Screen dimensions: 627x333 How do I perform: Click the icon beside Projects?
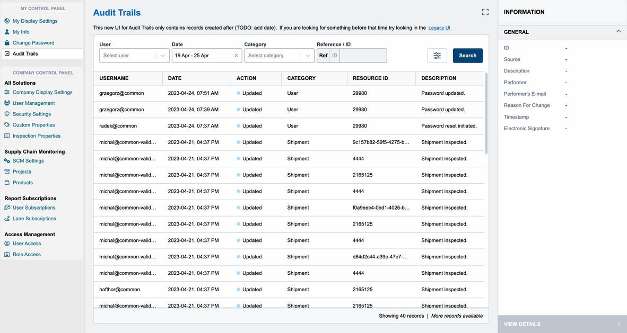[x=7, y=172]
